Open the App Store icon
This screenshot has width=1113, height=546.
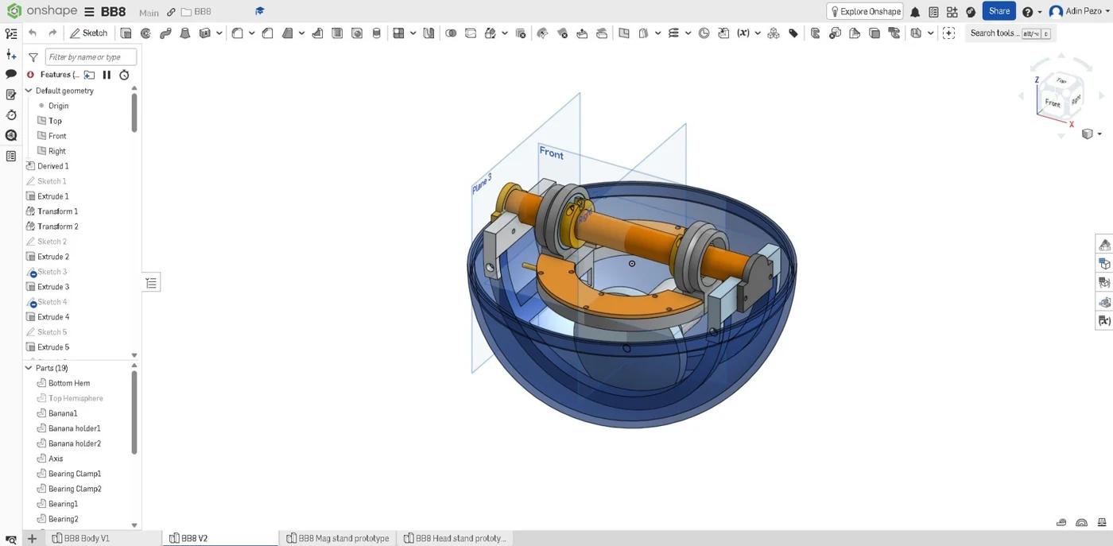click(x=952, y=12)
